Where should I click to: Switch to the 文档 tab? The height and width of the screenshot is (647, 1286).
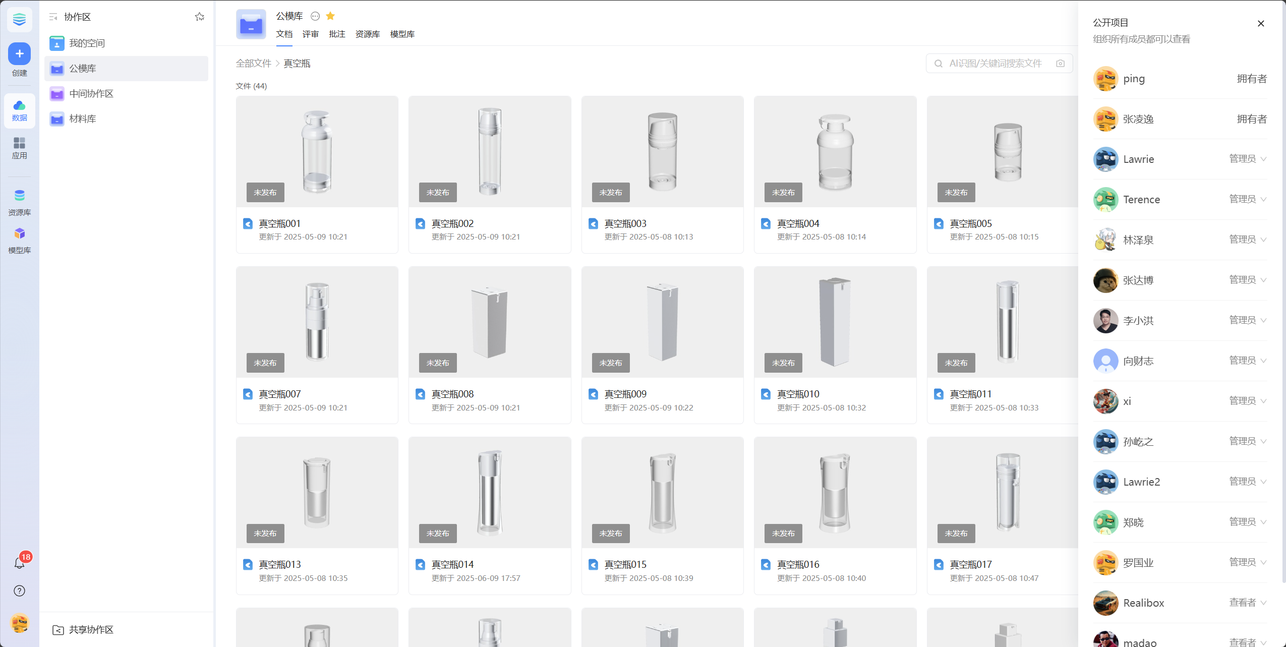(x=284, y=34)
